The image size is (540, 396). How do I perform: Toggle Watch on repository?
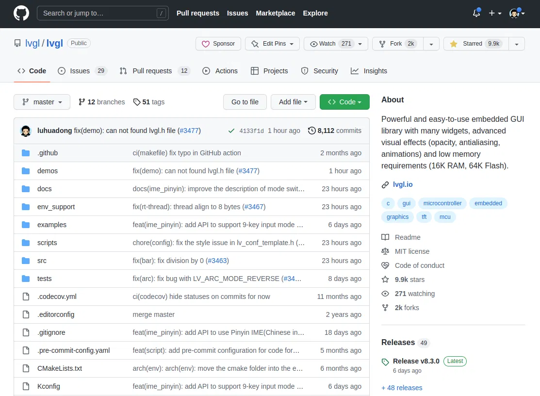(x=336, y=44)
